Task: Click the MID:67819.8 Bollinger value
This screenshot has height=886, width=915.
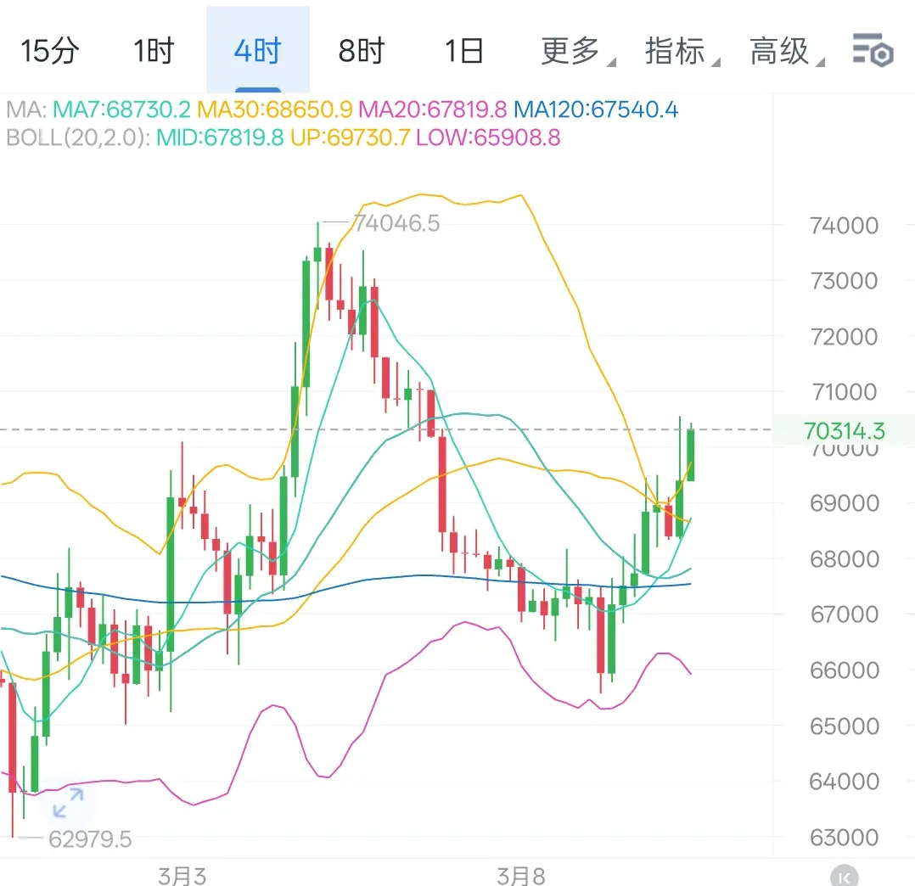Action: [219, 137]
